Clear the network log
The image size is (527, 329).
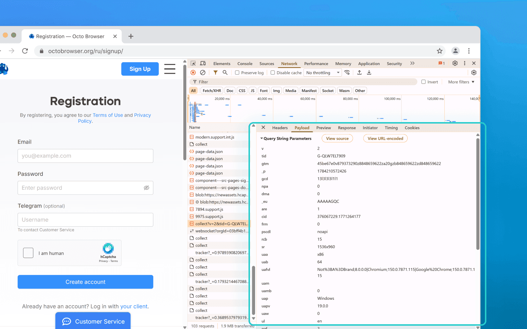coord(203,72)
